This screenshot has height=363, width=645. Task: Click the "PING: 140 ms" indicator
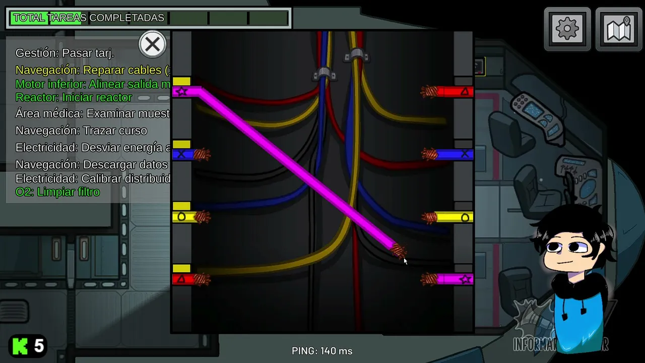[322, 351]
